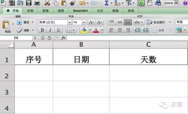Click the Increase indent icon
The image size is (188, 114).
point(146,30)
